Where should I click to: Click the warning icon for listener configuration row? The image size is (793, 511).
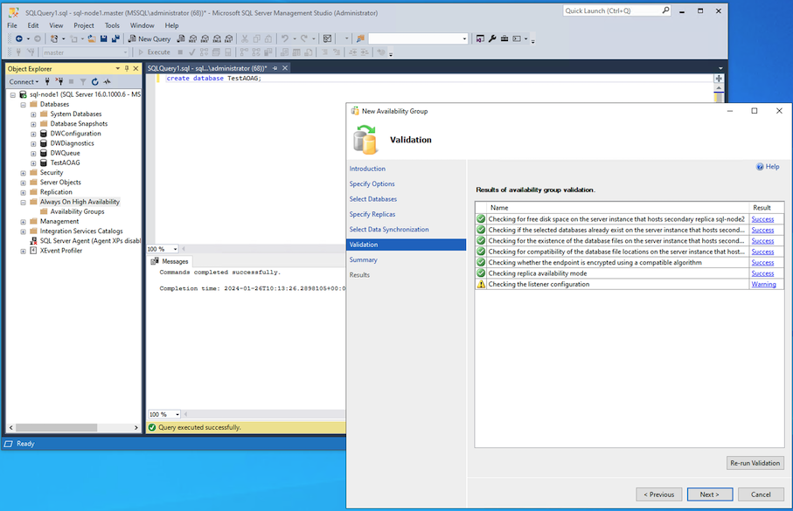[x=481, y=284]
